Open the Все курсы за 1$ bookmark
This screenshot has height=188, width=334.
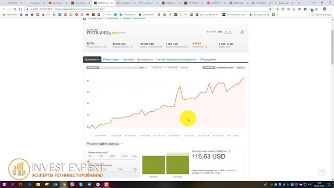point(259,15)
